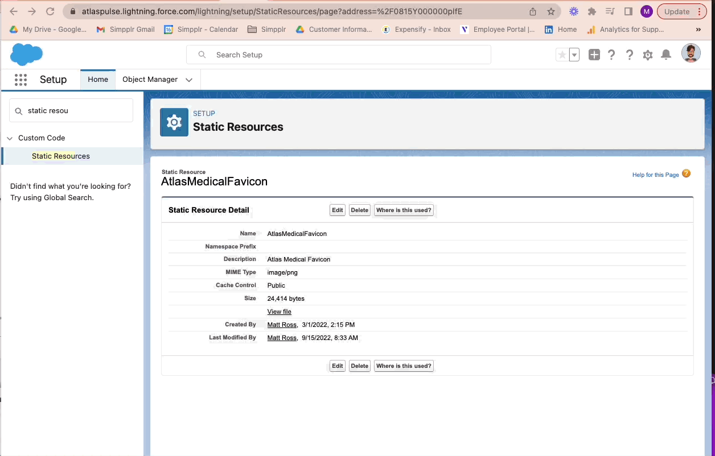Viewport: 715px width, 456px height.
Task: Open the Favorites list dropdown arrow
Action: (574, 55)
